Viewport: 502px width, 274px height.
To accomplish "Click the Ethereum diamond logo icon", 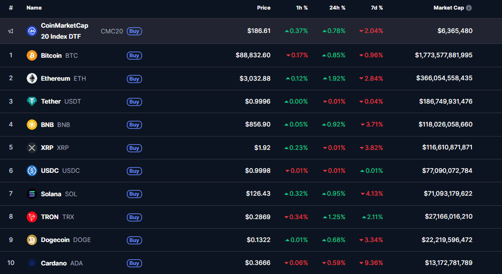I will pos(32,78).
